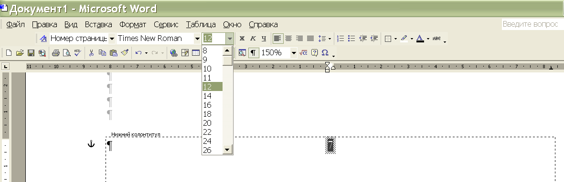The width and height of the screenshot is (564, 182).
Task: Increase paragraph indent
Action: pyautogui.click(x=374, y=39)
